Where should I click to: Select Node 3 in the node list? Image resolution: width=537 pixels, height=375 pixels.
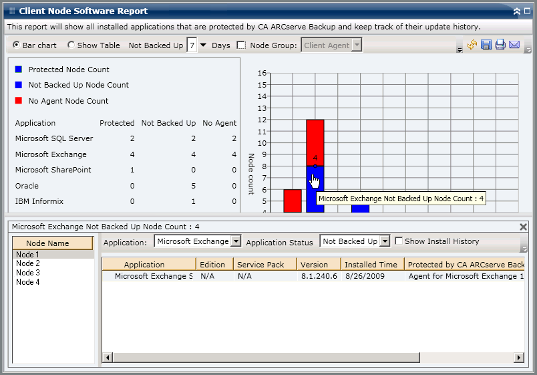pos(28,273)
